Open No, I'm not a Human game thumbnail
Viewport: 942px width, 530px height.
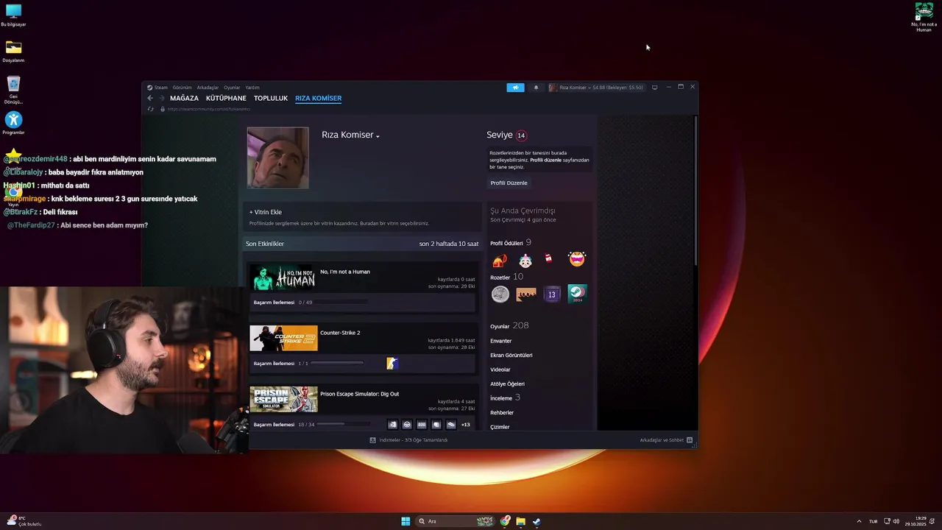[283, 278]
